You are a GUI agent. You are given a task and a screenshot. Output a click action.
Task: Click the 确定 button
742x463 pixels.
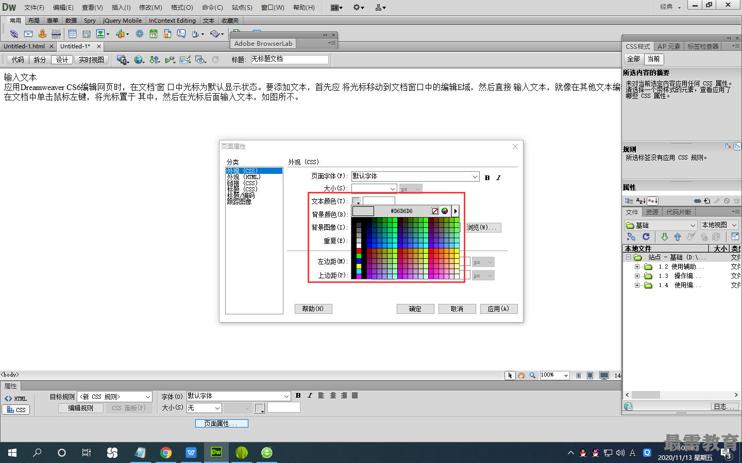tap(415, 309)
